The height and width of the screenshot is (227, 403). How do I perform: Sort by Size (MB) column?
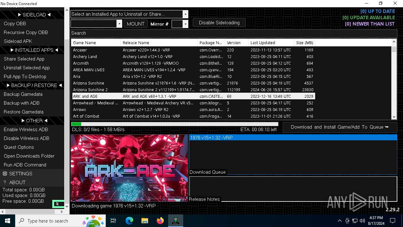pos(305,43)
